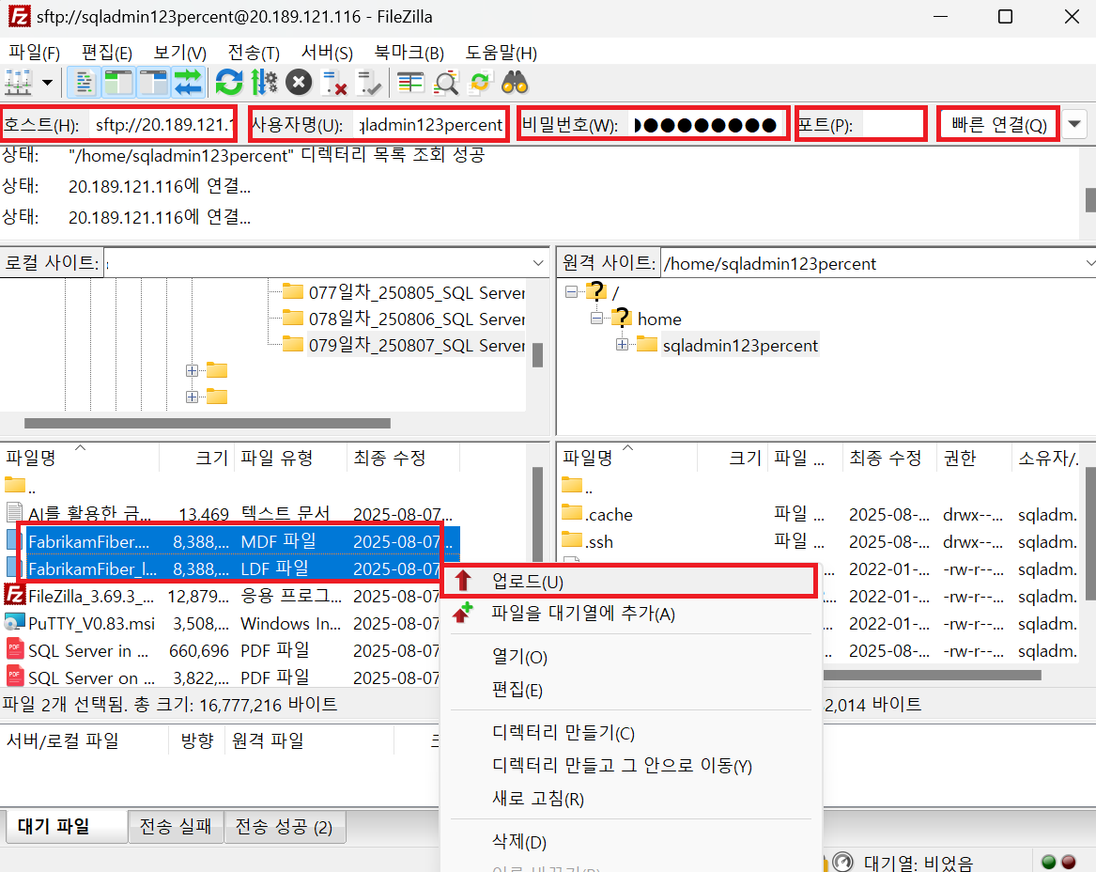Click the 사용자명(U) input field

click(x=429, y=125)
